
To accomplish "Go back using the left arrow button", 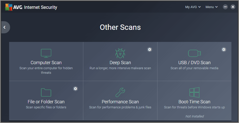I will pyautogui.click(x=5, y=27).
